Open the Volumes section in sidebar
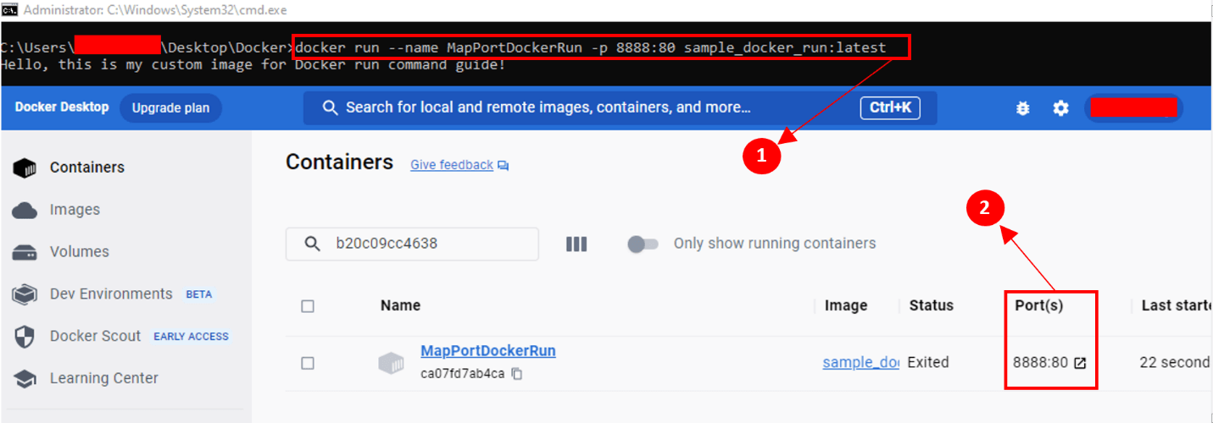The width and height of the screenshot is (1213, 423). [x=79, y=252]
